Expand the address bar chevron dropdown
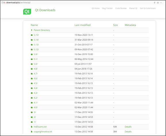 click(x=161, y=3)
